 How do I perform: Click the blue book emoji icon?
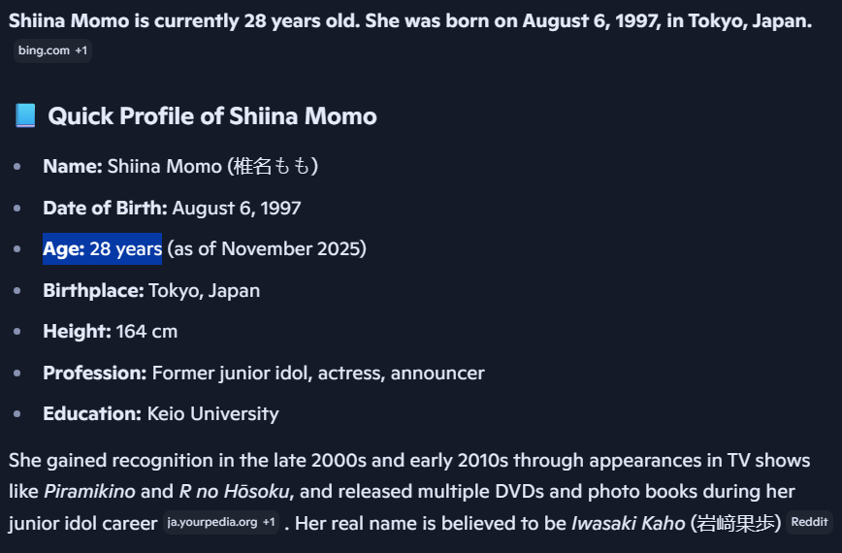pos(25,116)
